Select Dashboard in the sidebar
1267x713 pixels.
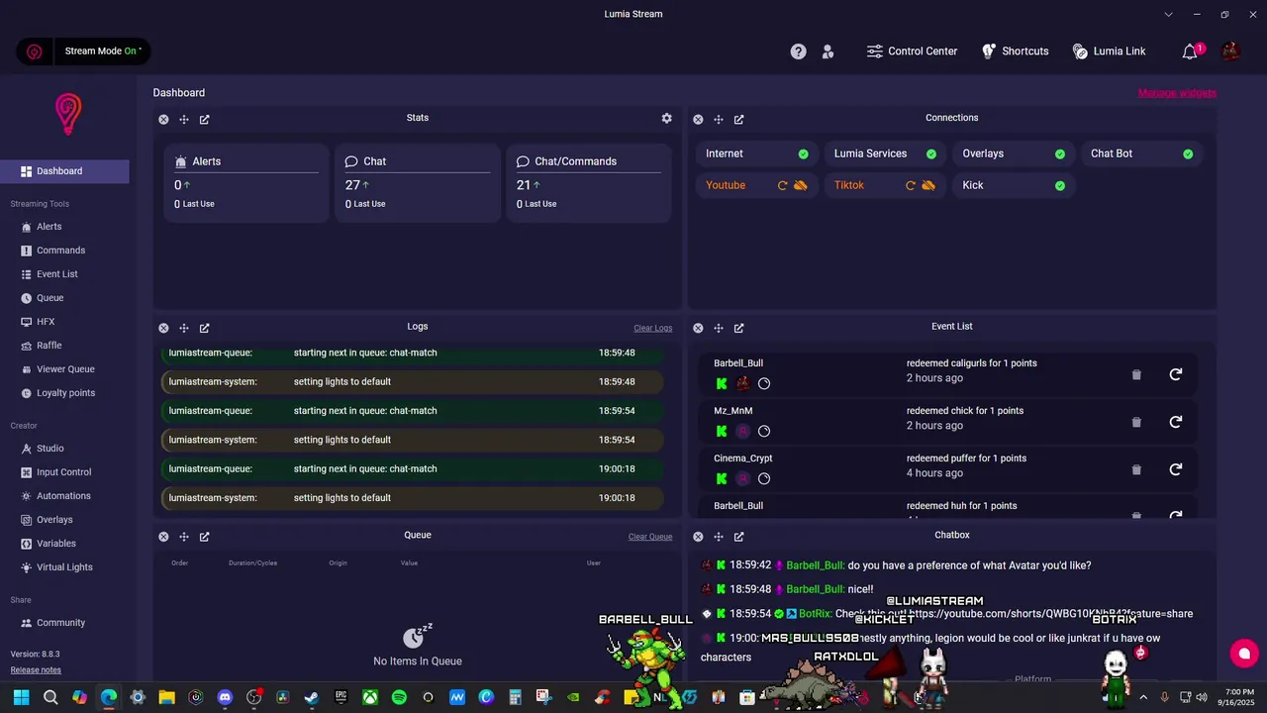(x=64, y=171)
